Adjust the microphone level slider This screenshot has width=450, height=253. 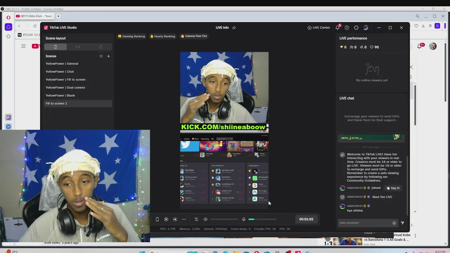coord(262,219)
